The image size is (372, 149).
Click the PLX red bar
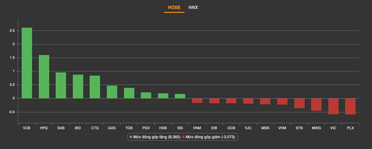pos(350,106)
